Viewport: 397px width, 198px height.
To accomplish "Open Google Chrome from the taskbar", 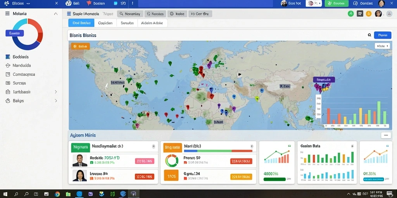I will [x=57, y=194].
